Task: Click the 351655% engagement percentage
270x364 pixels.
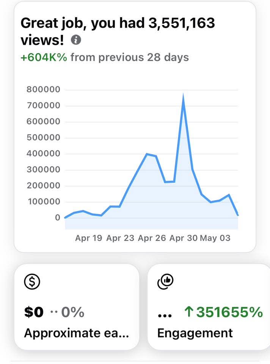Action: (x=229, y=312)
